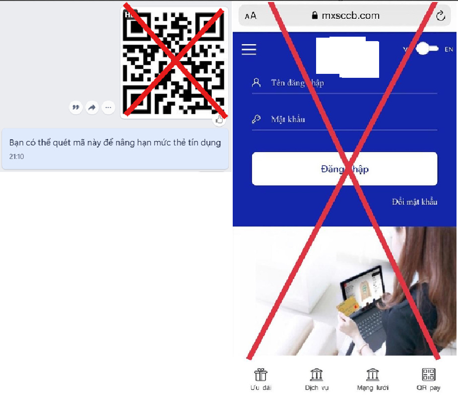Open the three-dots more options icon
458x395 pixels.
coord(108,108)
